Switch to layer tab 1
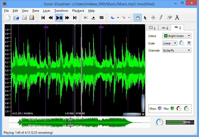The image size is (199, 137). (152, 28)
